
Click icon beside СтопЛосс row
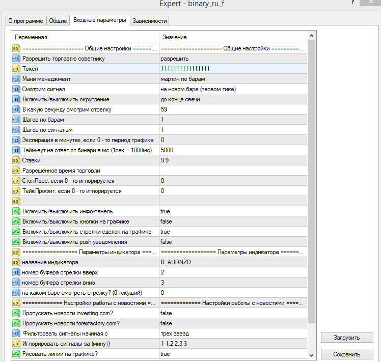pyautogui.click(x=16, y=181)
